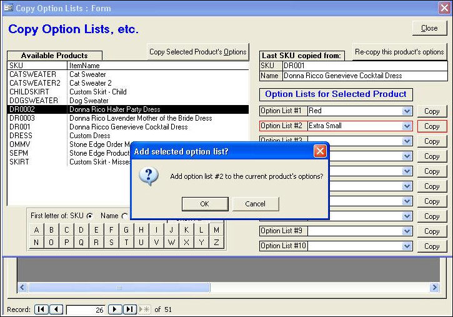This screenshot has width=453, height=317.
Task: Open the Option List #2 dropdown
Action: 407,126
